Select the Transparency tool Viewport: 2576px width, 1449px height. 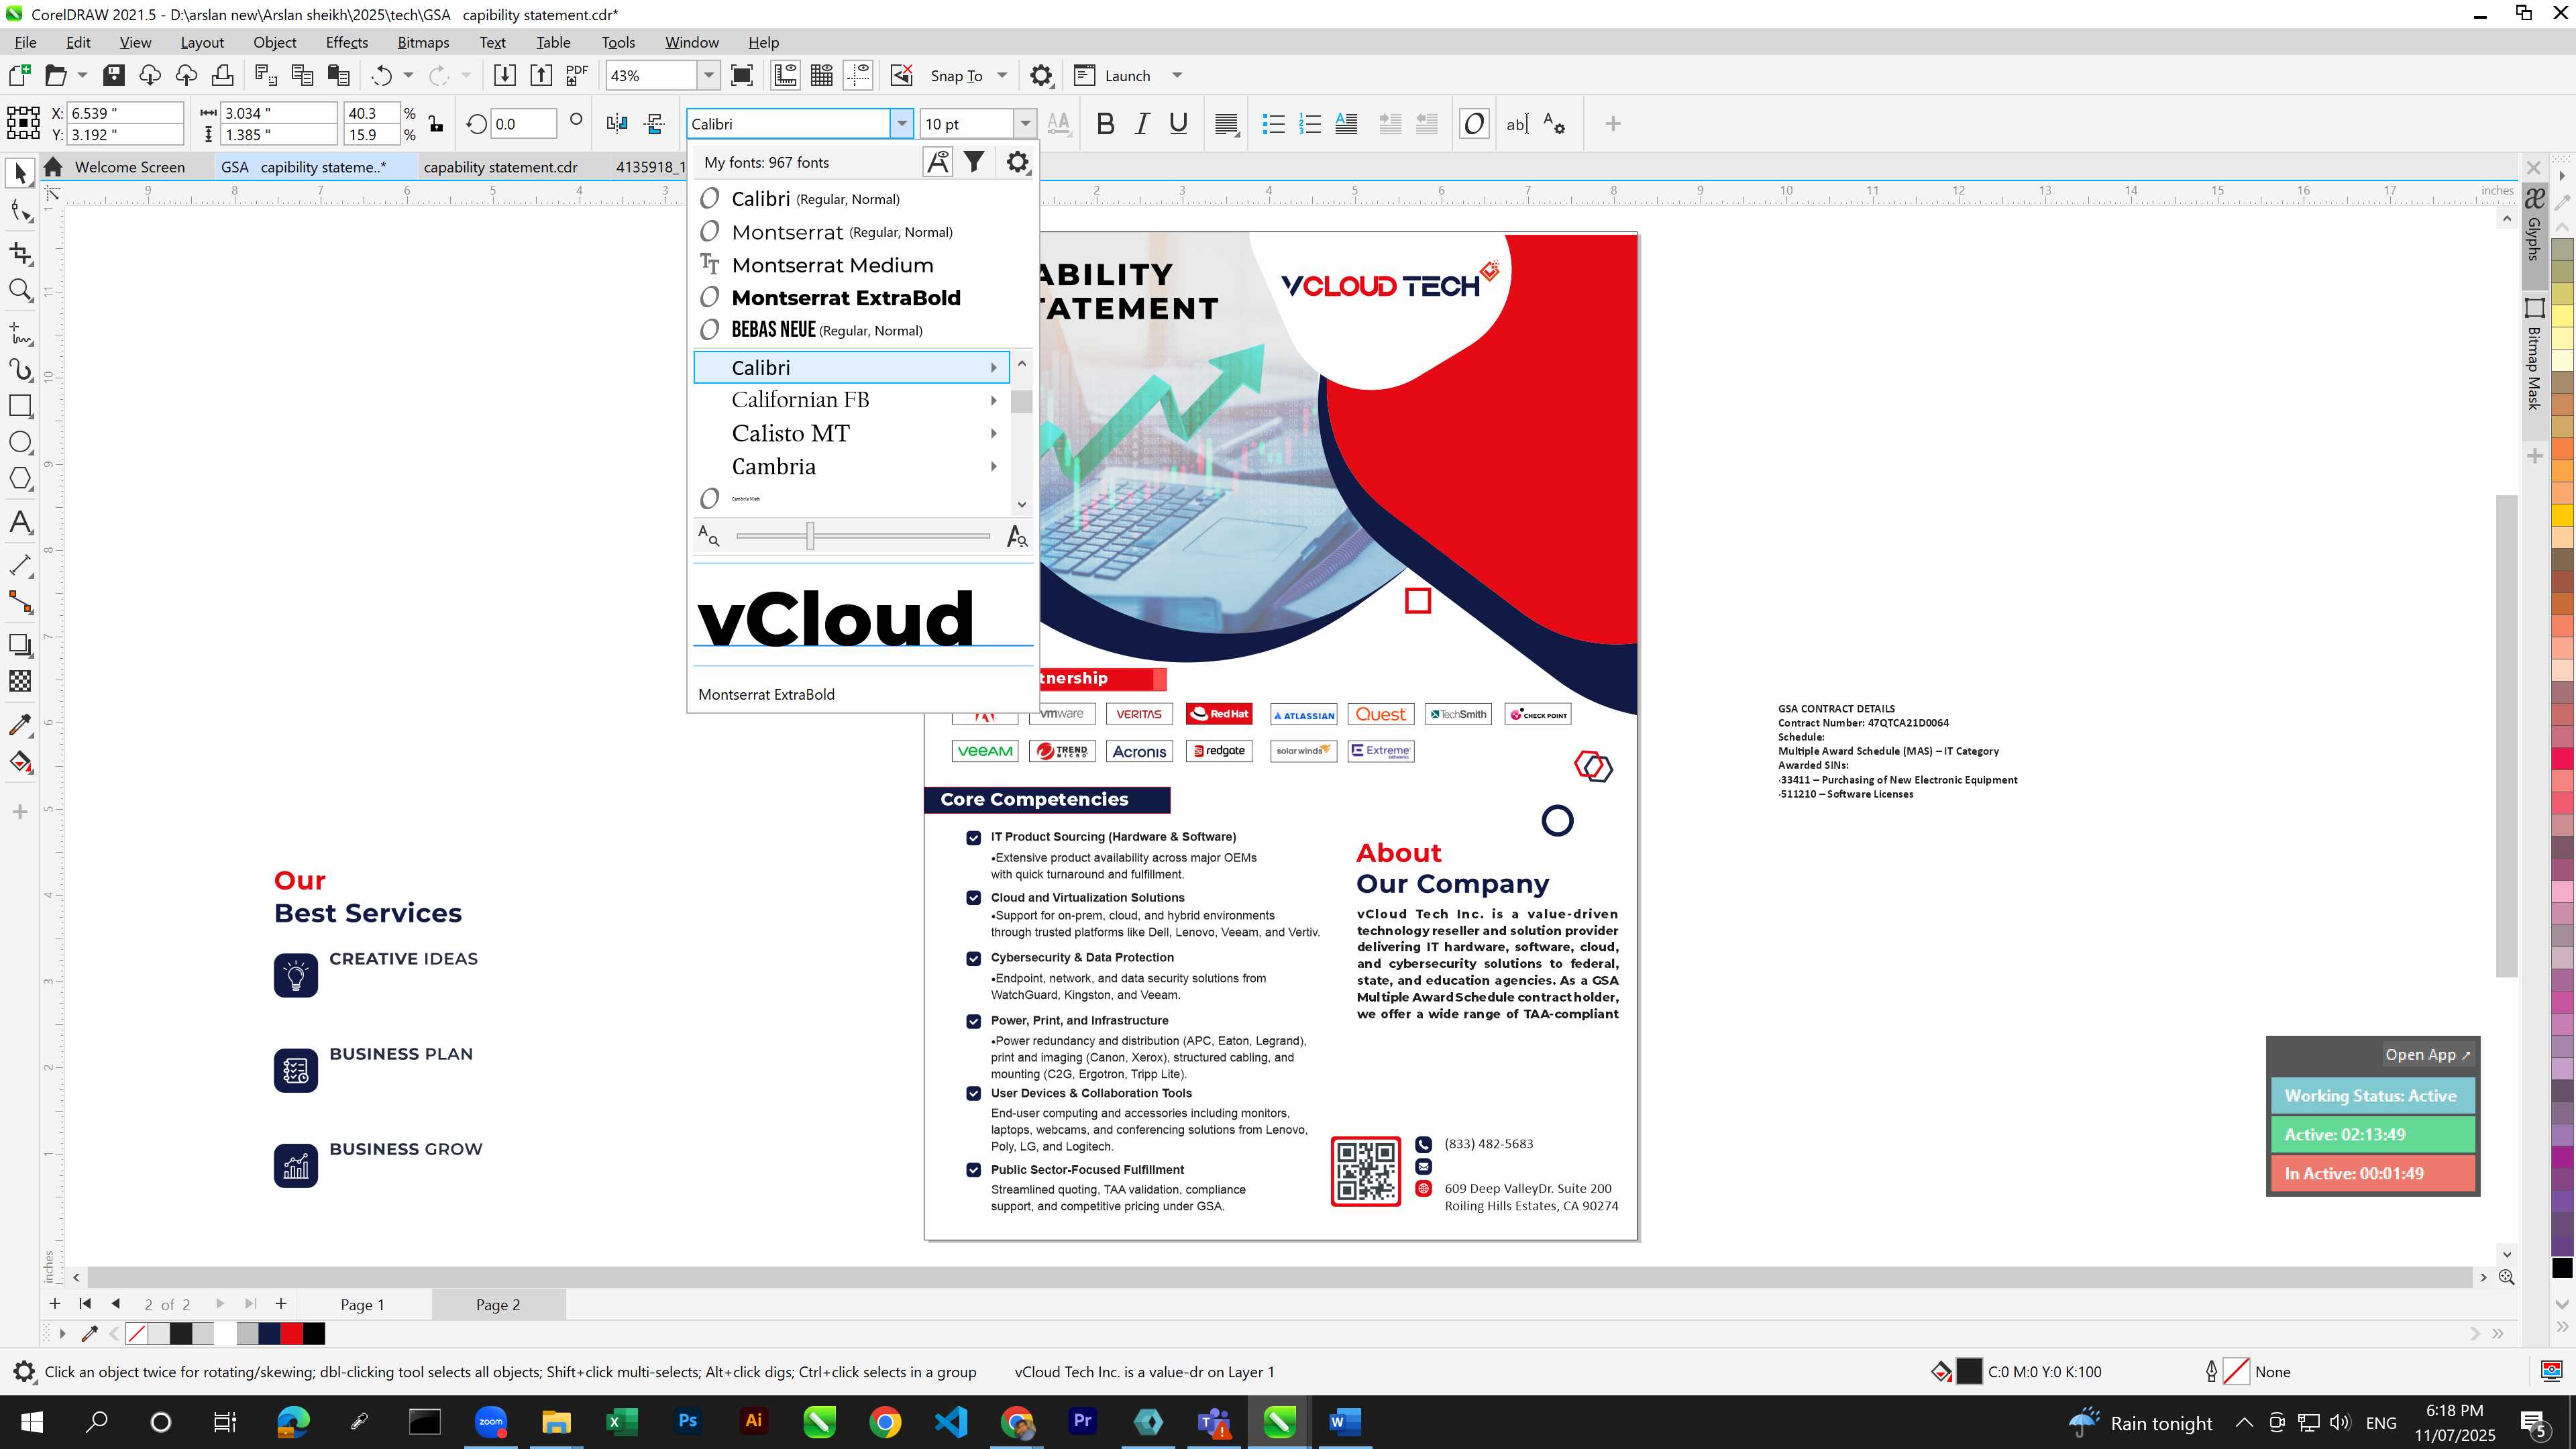point(20,681)
